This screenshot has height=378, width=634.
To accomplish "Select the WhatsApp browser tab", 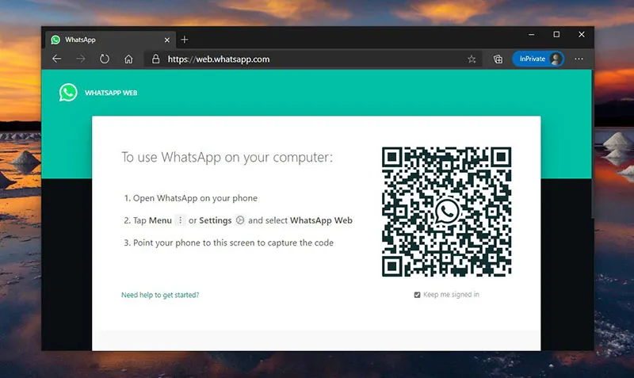I will coord(103,39).
